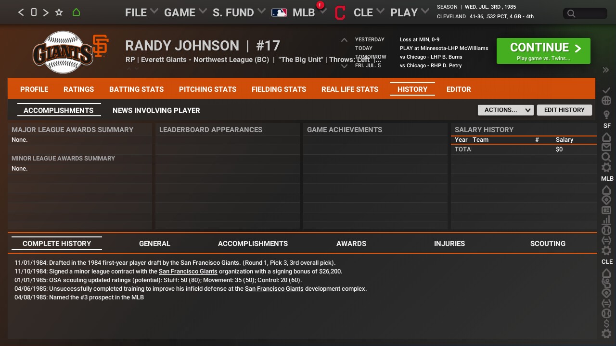Viewport: 616px width, 346px height.
Task: Go back with the left arrow icon
Action: 21,12
